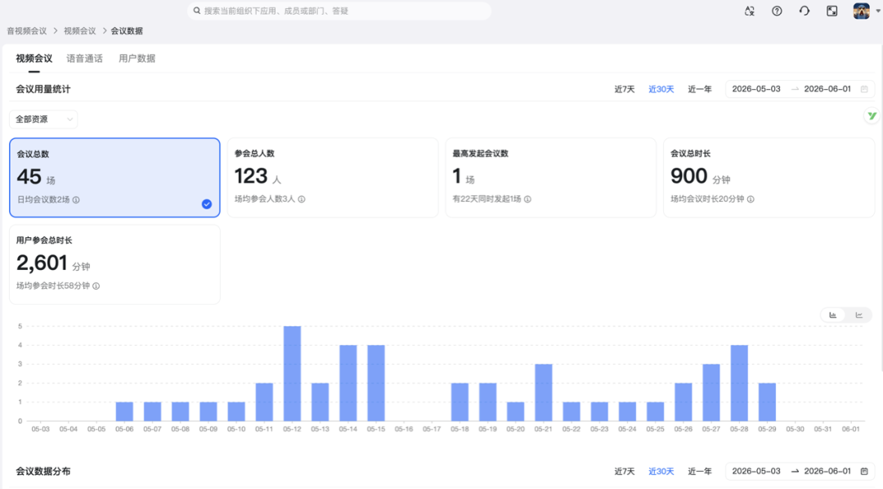The width and height of the screenshot is (883, 489).
Task: Click end date 2026-06-01 in data distribution
Action: pos(827,471)
